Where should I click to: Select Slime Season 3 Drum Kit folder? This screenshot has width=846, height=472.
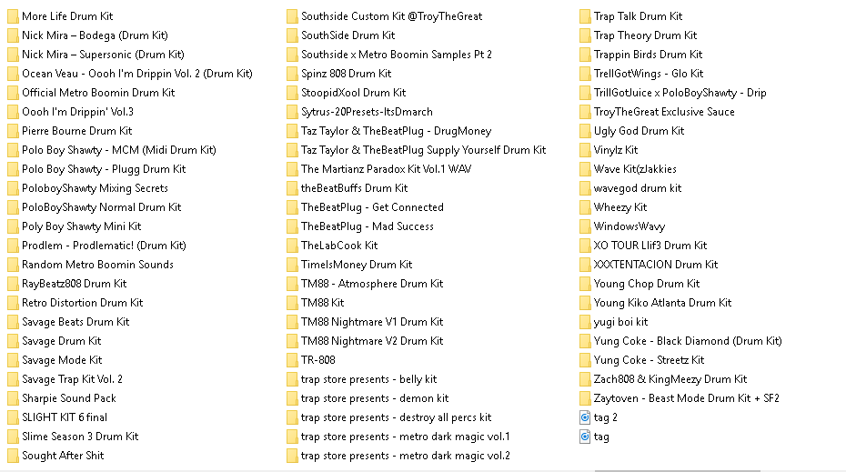[73, 437]
